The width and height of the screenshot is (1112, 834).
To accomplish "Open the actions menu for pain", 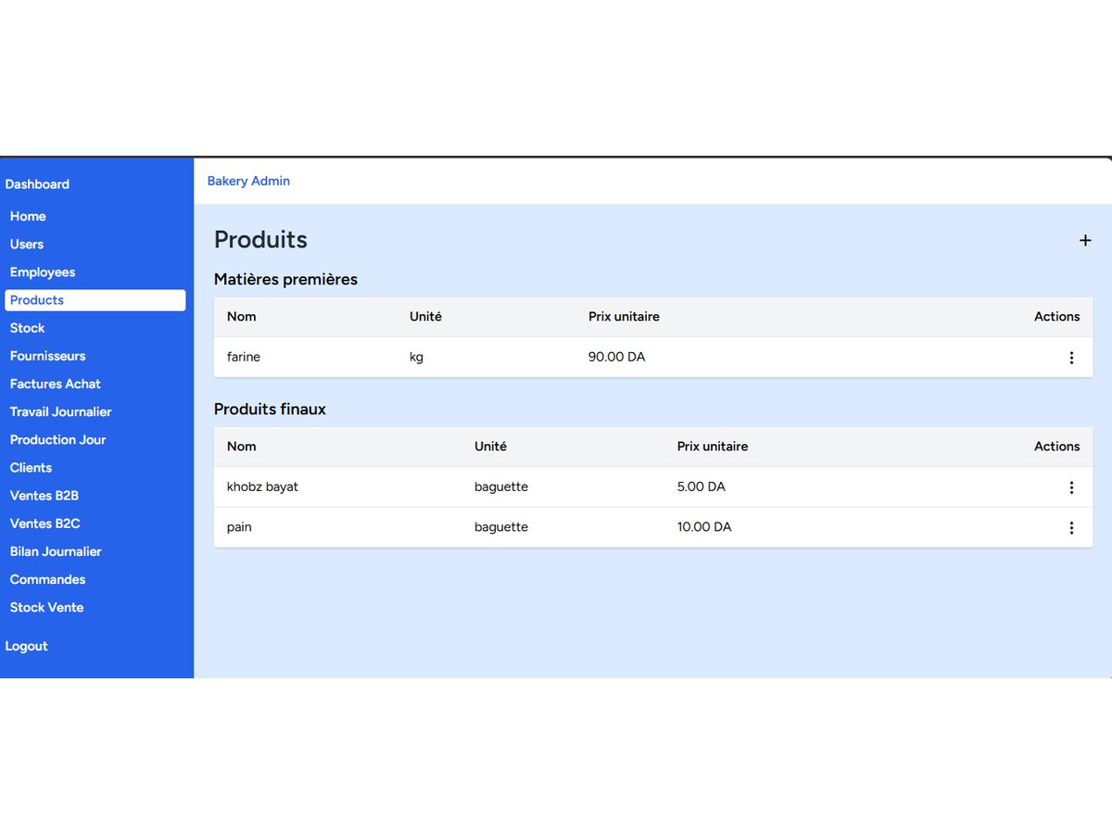I will coord(1071,528).
